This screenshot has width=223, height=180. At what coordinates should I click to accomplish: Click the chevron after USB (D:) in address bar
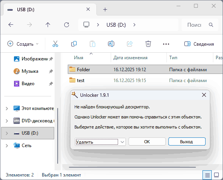point(134,25)
